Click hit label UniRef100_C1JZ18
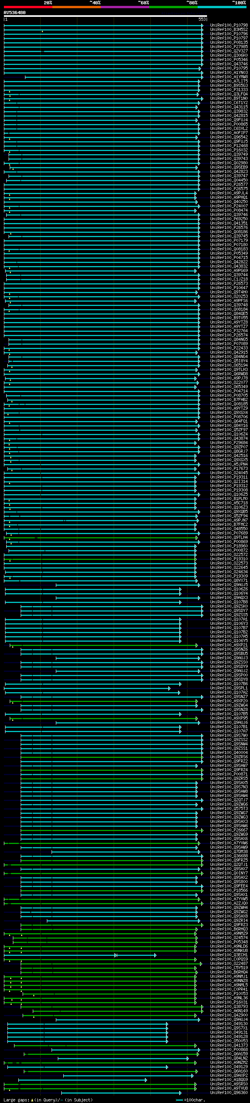This screenshot has height=1103, width=250. click(x=229, y=279)
